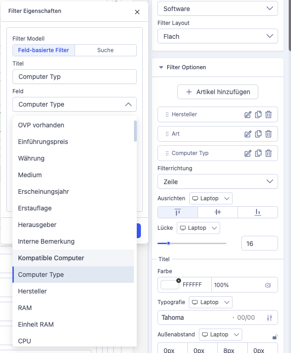Viewport: 291px width, 353px height.
Task: Delete the Computer Typ filter item
Action: coord(268,153)
